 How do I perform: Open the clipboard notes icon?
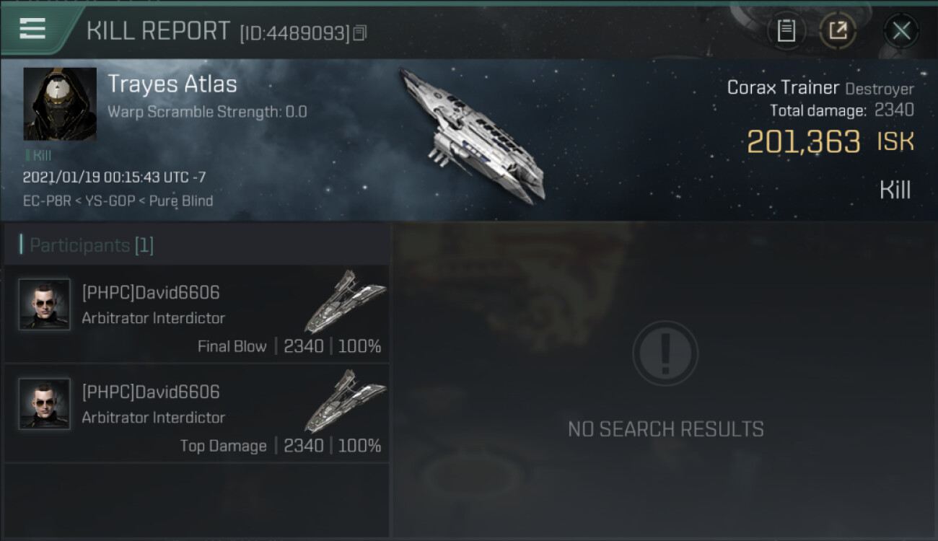(786, 31)
